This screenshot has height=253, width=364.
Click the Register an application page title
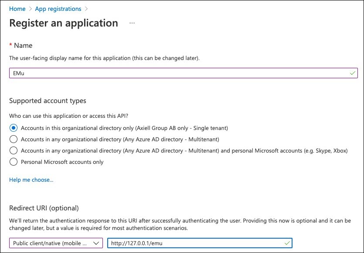(64, 23)
